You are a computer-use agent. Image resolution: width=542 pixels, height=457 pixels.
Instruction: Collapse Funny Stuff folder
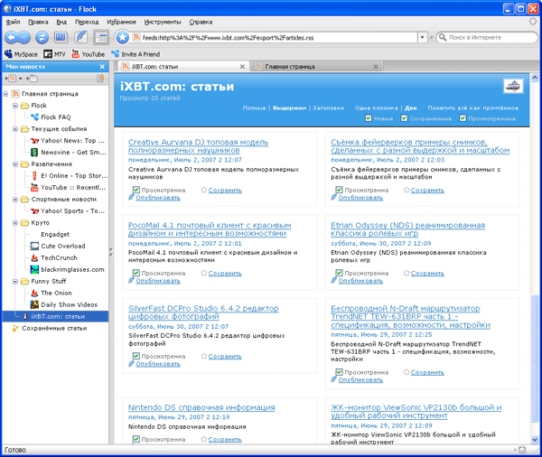pos(15,282)
